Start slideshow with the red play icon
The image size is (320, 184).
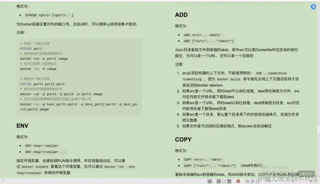point(238,181)
